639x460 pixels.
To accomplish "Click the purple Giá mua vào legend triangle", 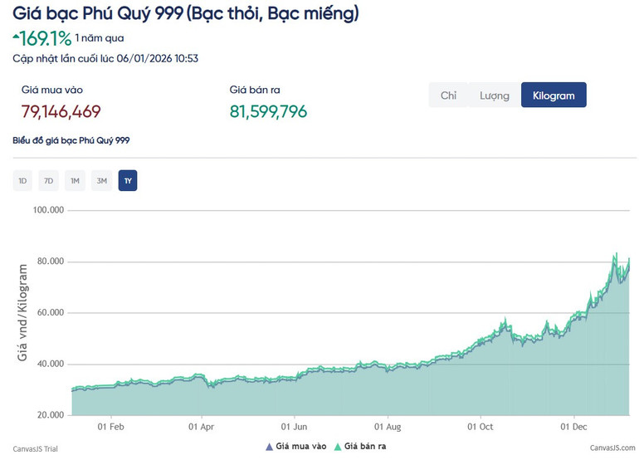I will pos(270,447).
